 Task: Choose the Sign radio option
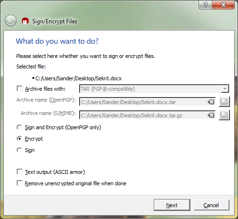(20, 150)
